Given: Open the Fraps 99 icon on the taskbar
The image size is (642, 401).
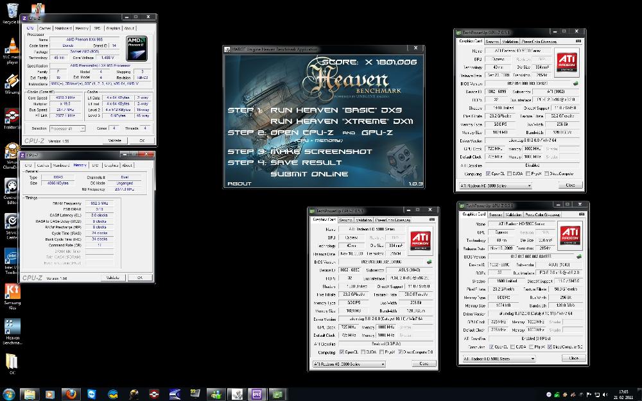Looking at the screenshot, I should pos(195,395).
